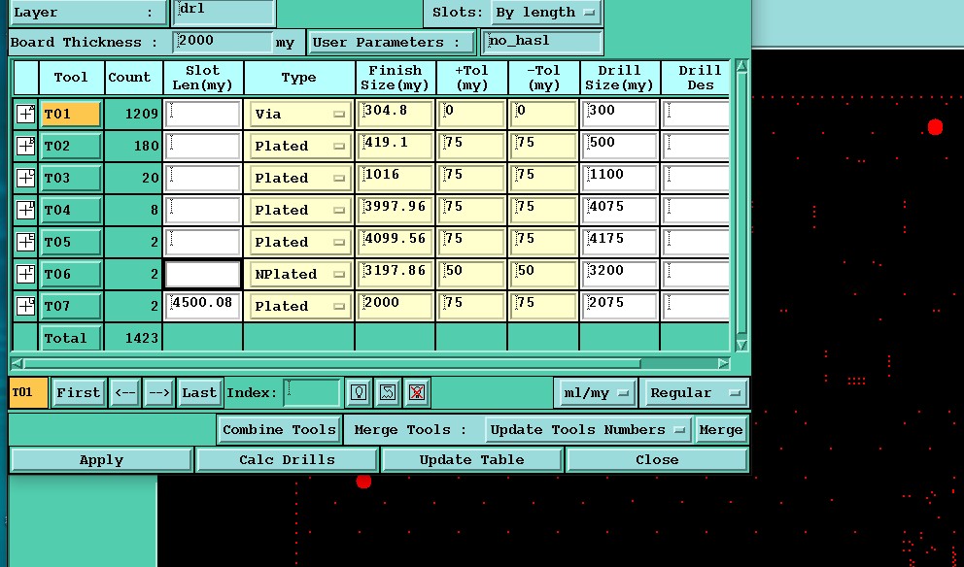Viewport: 964px width, 567px height.
Task: Open Type dropdown for T02 row
Action: [299, 147]
